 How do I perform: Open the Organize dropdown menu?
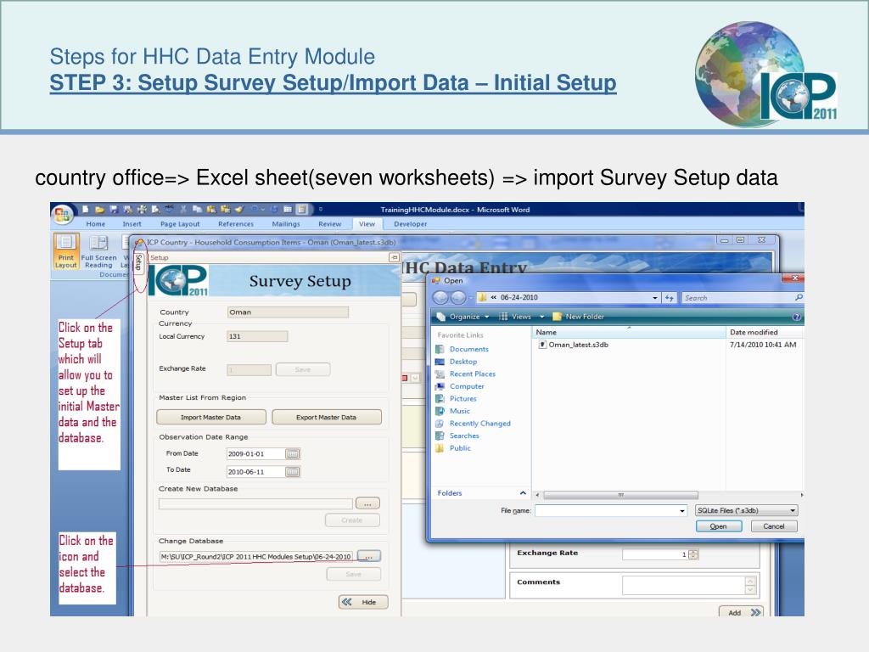click(x=463, y=317)
